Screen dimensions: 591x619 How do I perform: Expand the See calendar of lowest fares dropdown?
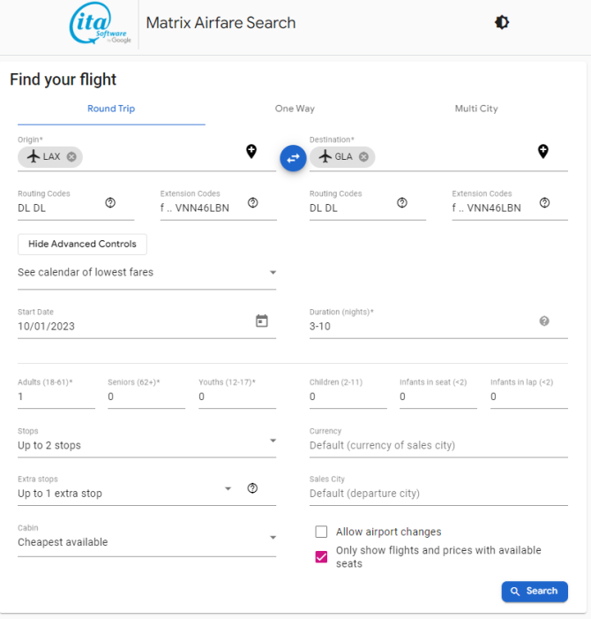(x=146, y=272)
